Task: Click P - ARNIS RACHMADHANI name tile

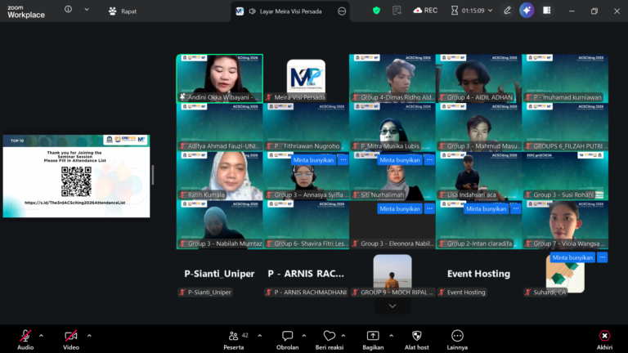Action: tap(306, 274)
